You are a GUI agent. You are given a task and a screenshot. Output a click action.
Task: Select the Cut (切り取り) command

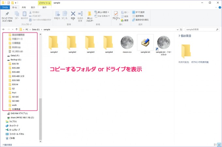click(34, 12)
